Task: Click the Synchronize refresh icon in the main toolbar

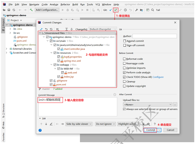Action: pyautogui.click(x=14, y=10)
